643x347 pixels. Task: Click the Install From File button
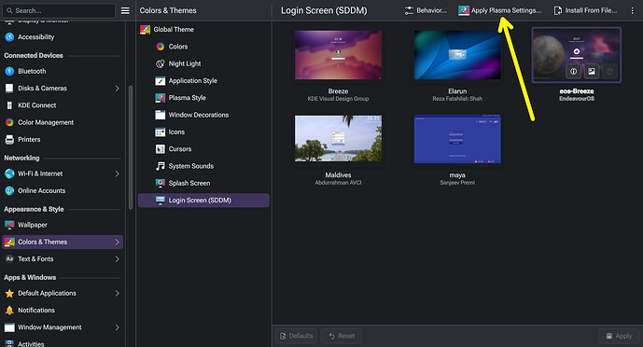[x=585, y=10]
